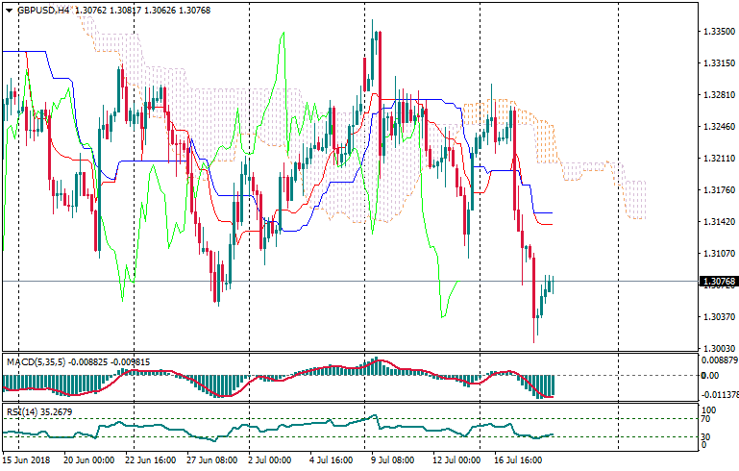The height and width of the screenshot is (471, 739).
Task: Click the MACD 0.00 zero level label
Action: point(710,375)
